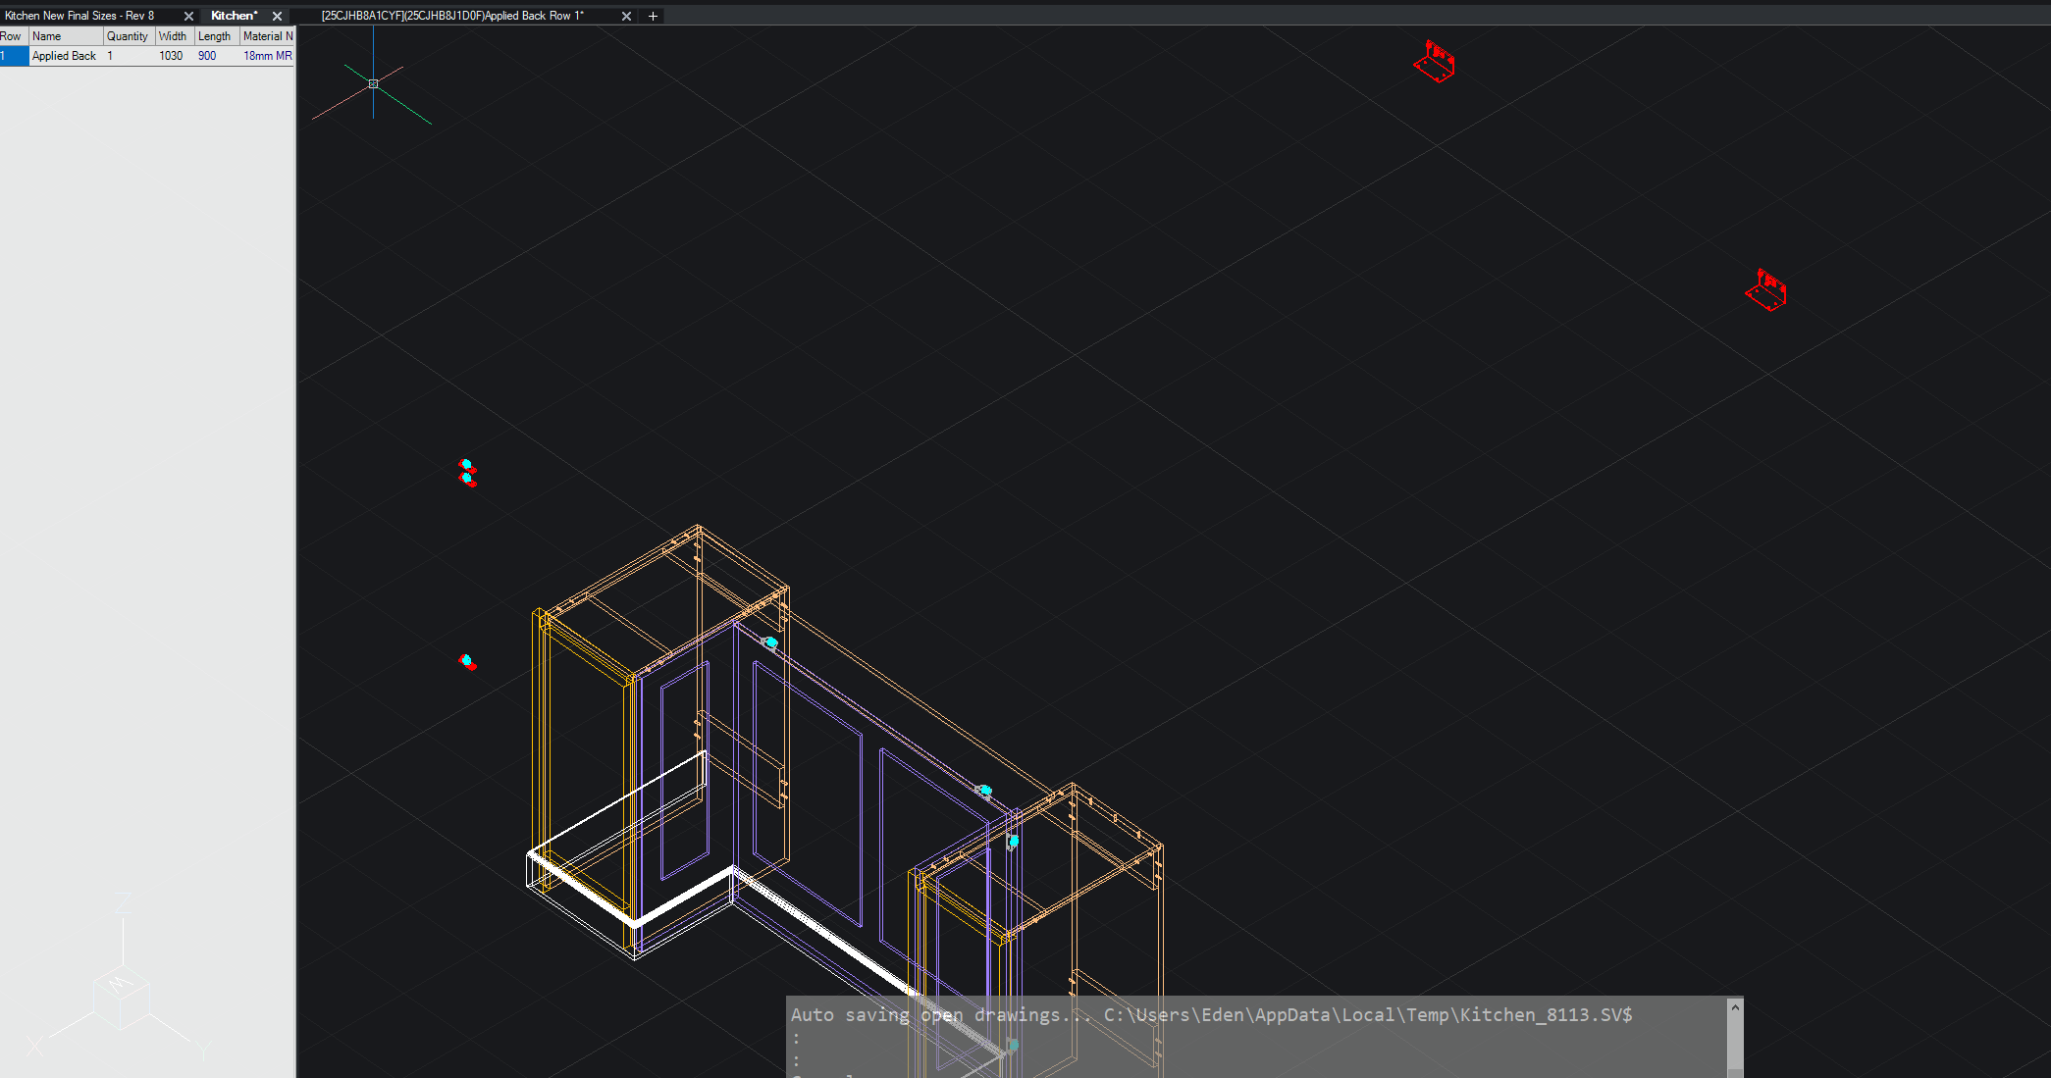Close the Kitchen* drawing tab
Screen dimensions: 2051x1078
pos(277,16)
